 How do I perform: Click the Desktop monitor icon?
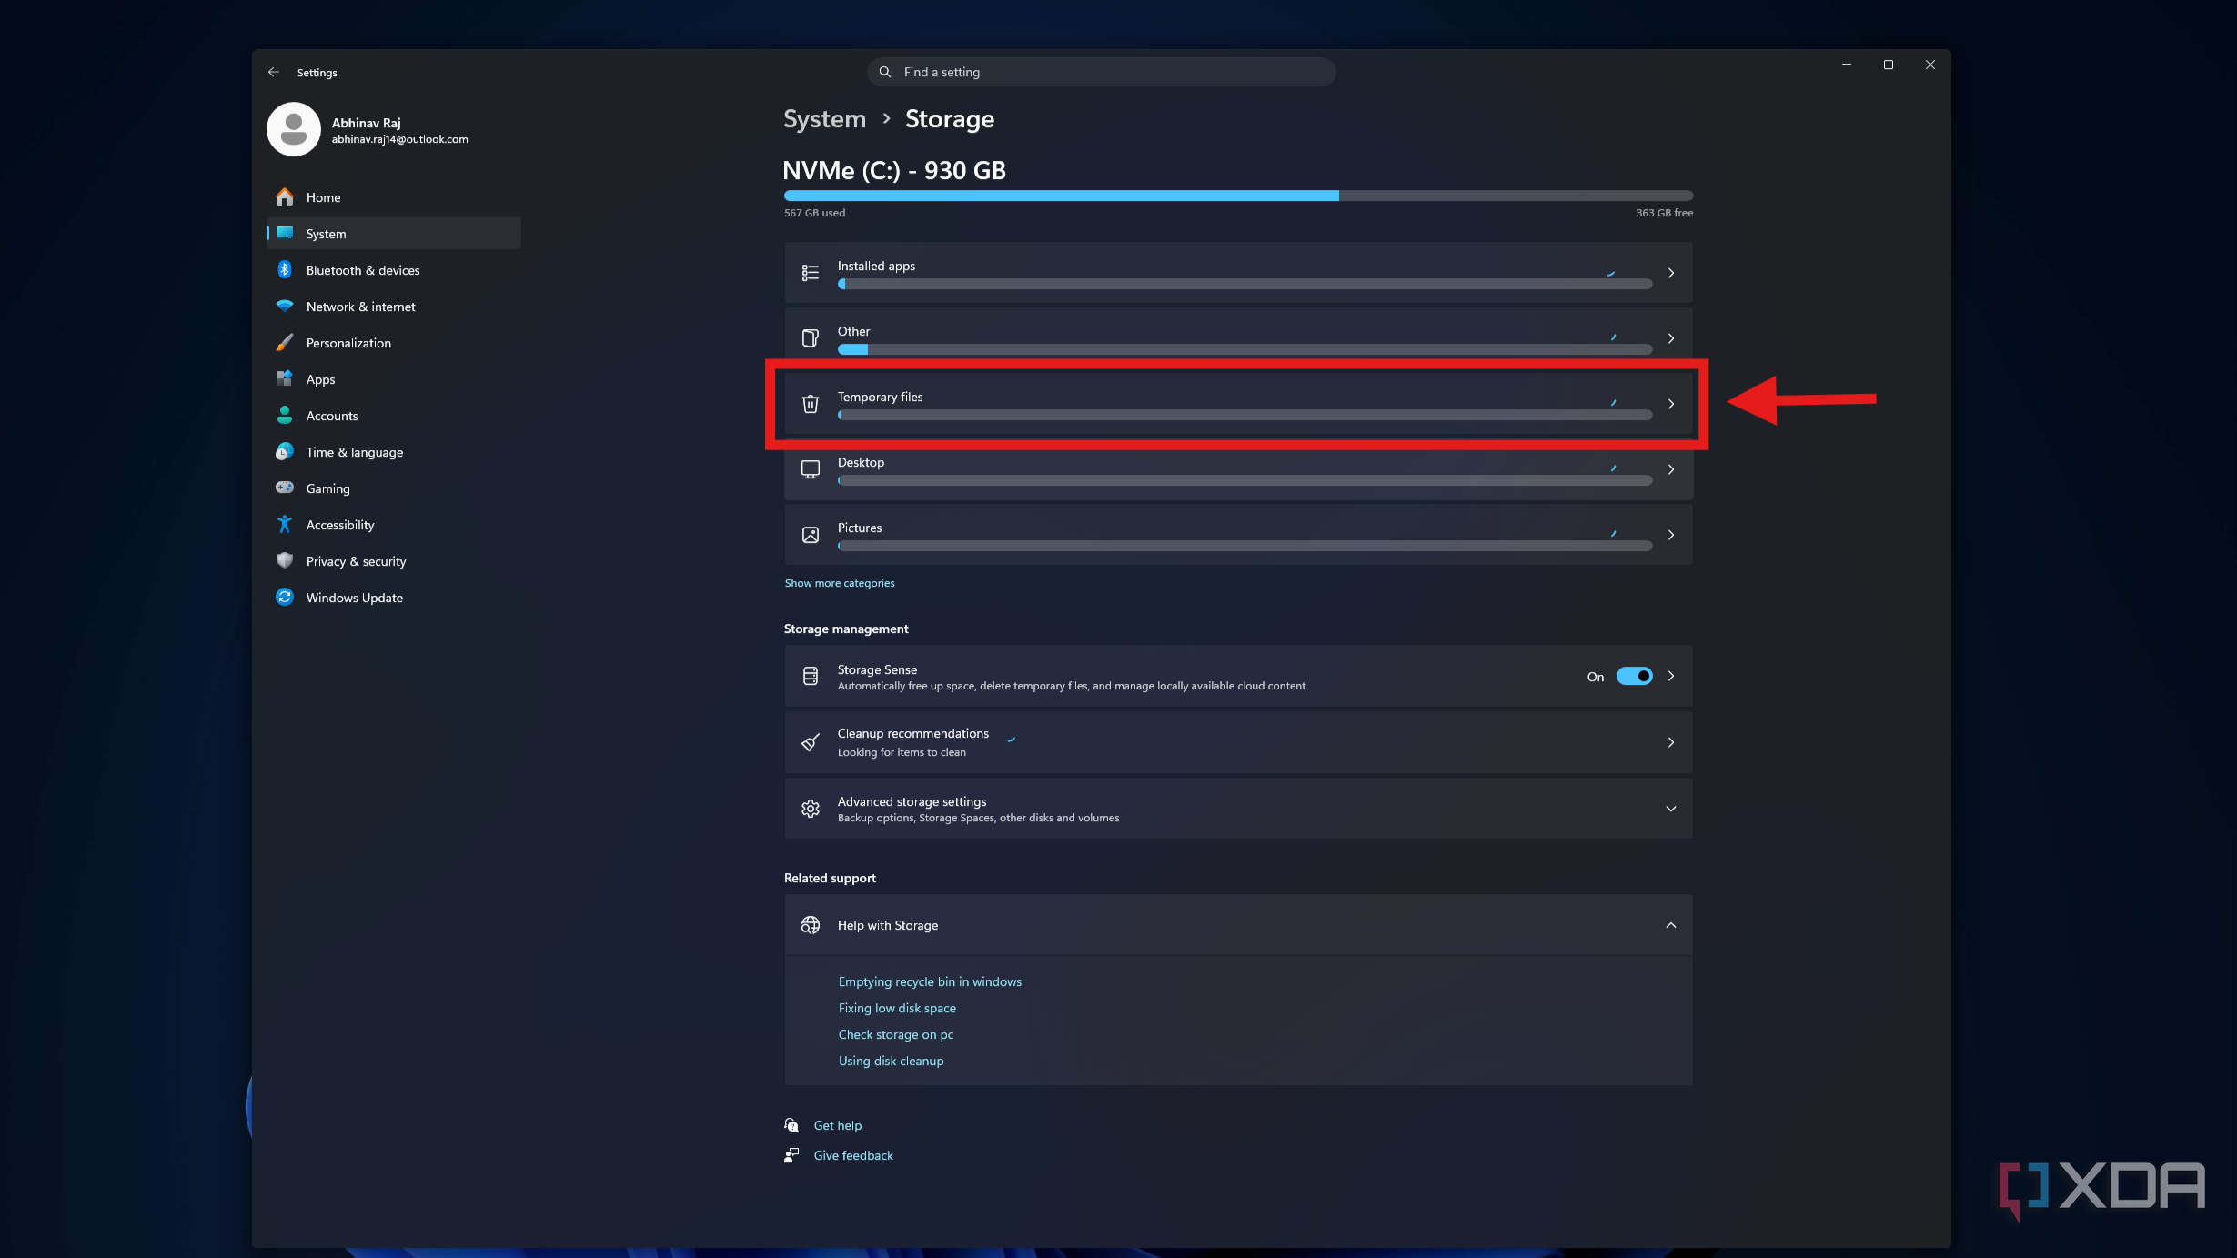coord(810,469)
